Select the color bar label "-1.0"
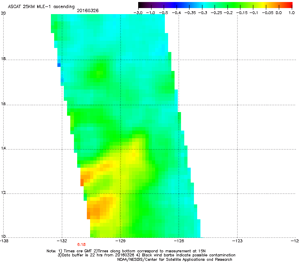The image size is (299, 262). pyautogui.click(x=151, y=13)
